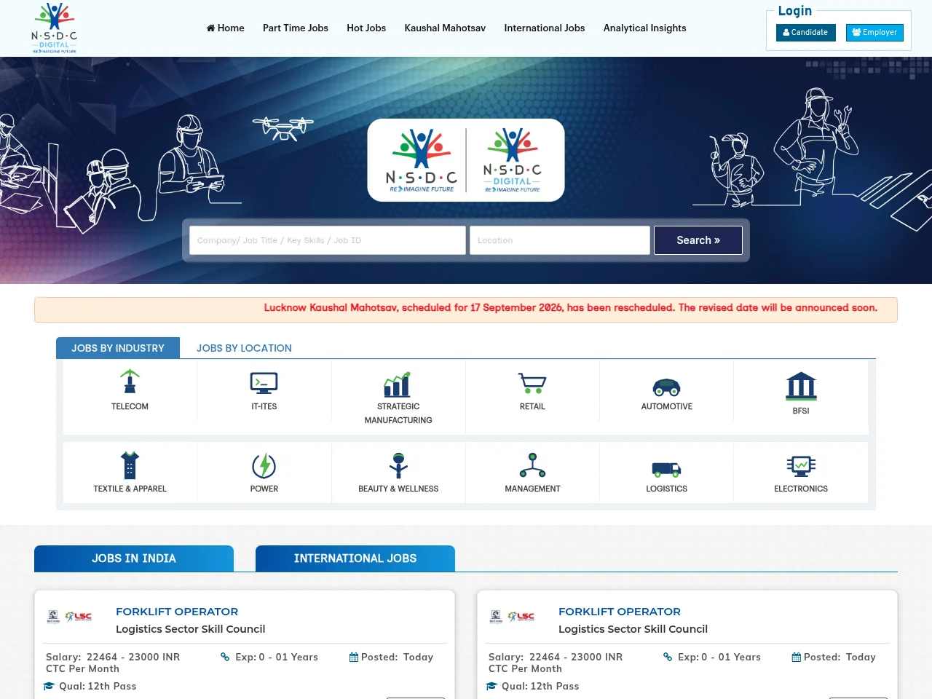This screenshot has height=699, width=932.
Task: Click the BEAUTY & WELLNESS label
Action: pyautogui.click(x=398, y=489)
